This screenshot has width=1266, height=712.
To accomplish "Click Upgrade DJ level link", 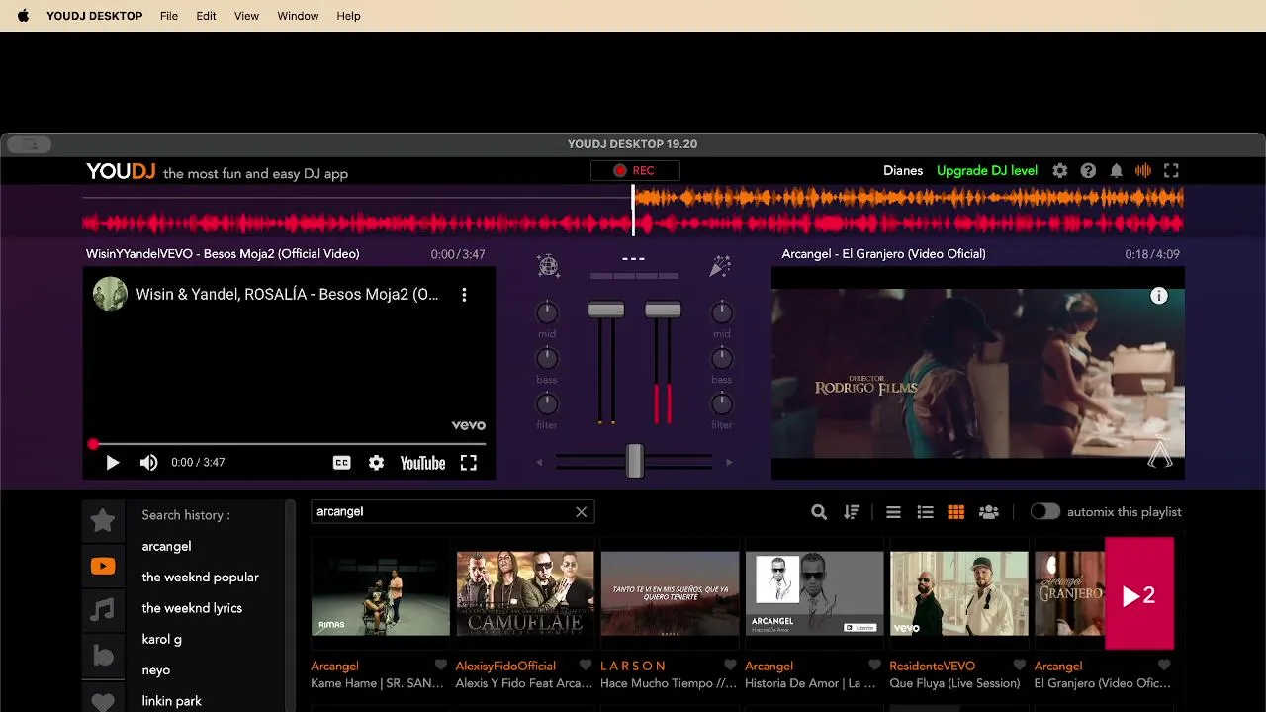I will coord(987,170).
